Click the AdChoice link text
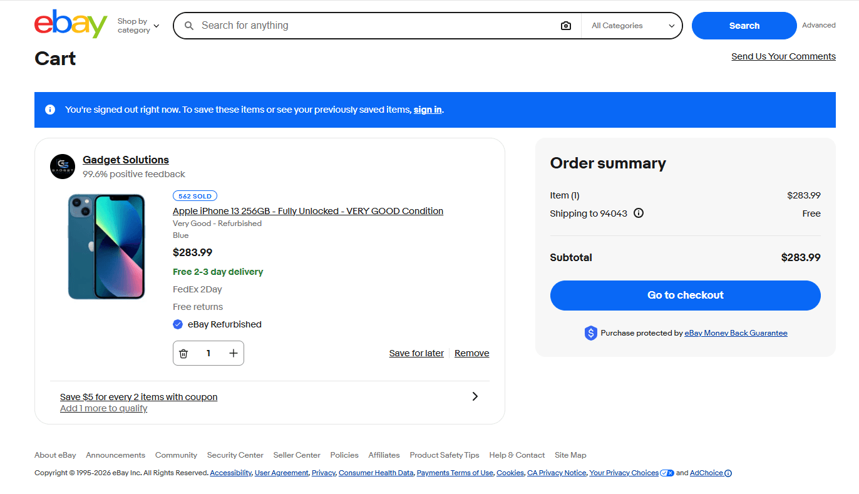The width and height of the screenshot is (859, 494). [x=706, y=473]
